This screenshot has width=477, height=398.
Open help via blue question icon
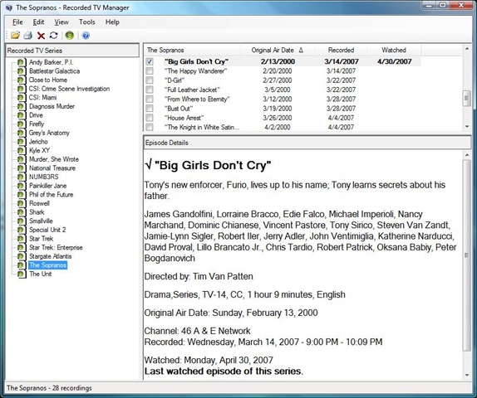click(x=86, y=36)
